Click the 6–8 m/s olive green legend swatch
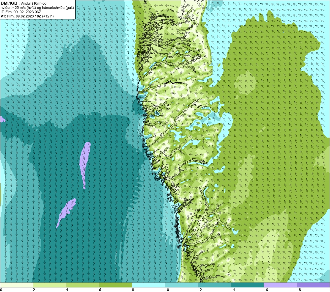 pyautogui.click(x=115, y=285)
